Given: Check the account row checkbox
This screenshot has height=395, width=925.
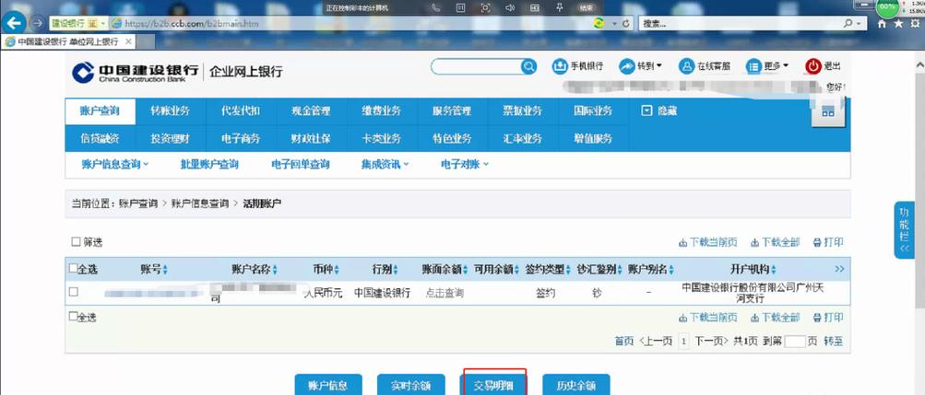Looking at the screenshot, I should pyautogui.click(x=73, y=291).
